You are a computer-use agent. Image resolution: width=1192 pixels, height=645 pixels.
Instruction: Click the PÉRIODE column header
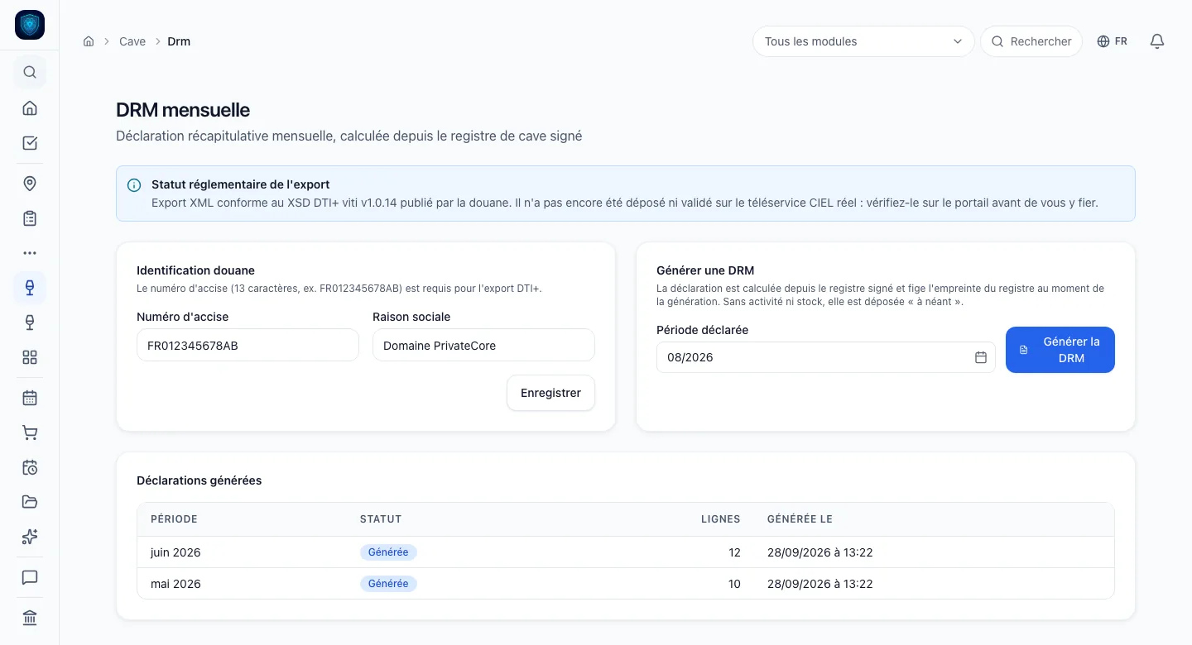click(174, 519)
